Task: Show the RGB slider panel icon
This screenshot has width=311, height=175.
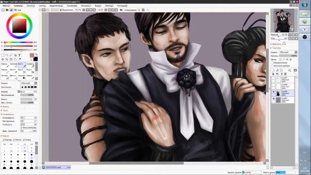Action: (x=7, y=10)
